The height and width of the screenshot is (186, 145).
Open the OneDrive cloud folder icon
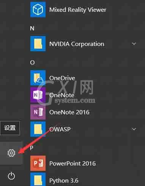tap(38, 78)
